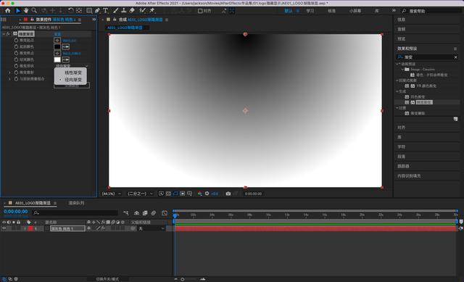
Task: Select the Pen tool
Action: (97, 11)
